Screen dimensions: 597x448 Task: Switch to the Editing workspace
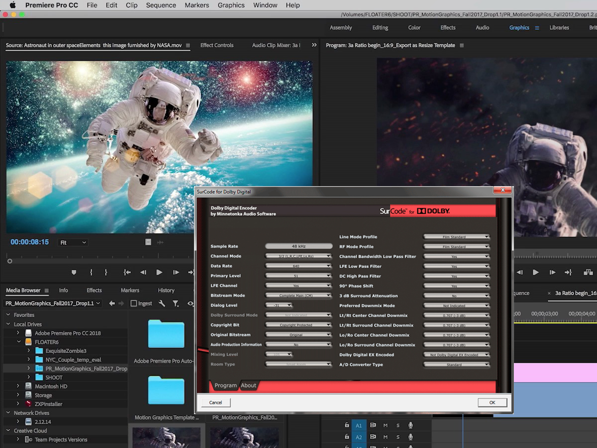380,28
